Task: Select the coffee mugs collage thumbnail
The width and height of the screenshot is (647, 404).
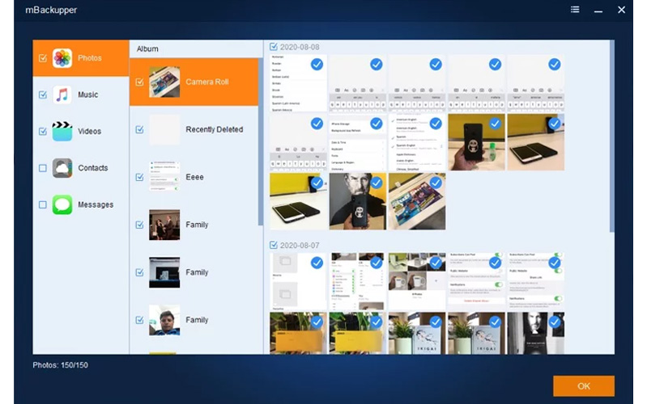Action: click(417, 282)
